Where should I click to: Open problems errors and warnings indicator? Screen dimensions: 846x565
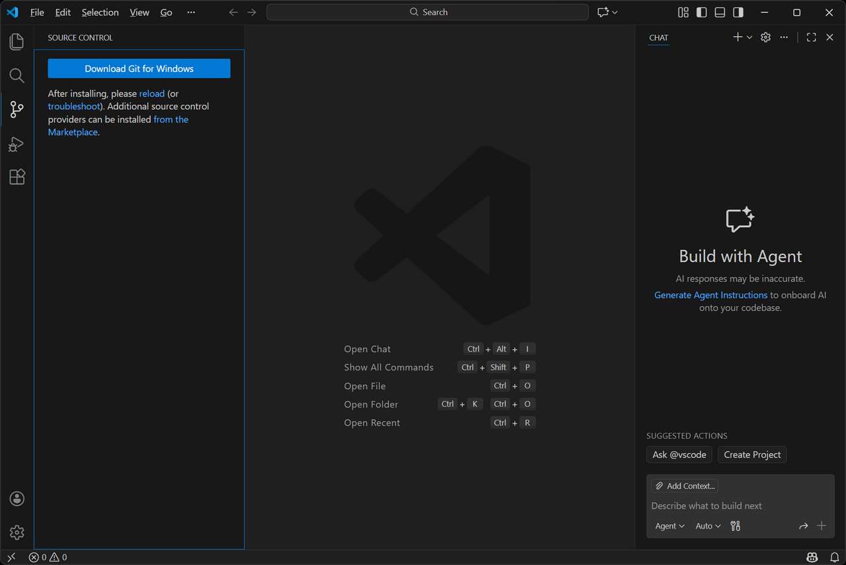48,557
